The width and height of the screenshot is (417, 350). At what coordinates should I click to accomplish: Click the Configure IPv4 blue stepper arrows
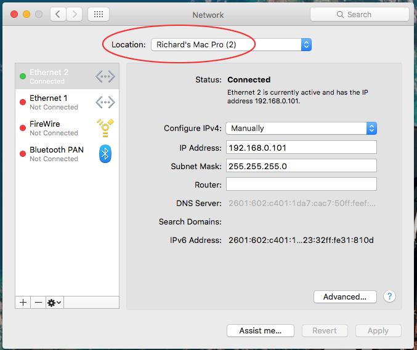click(371, 129)
